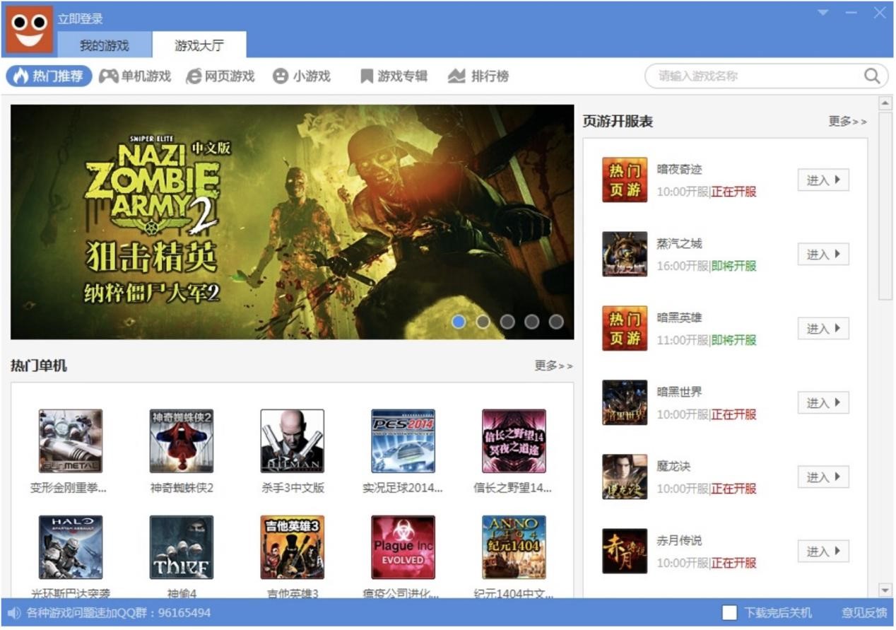Click the 暗夜奇迹 game title text
896x630 pixels.
click(x=679, y=169)
